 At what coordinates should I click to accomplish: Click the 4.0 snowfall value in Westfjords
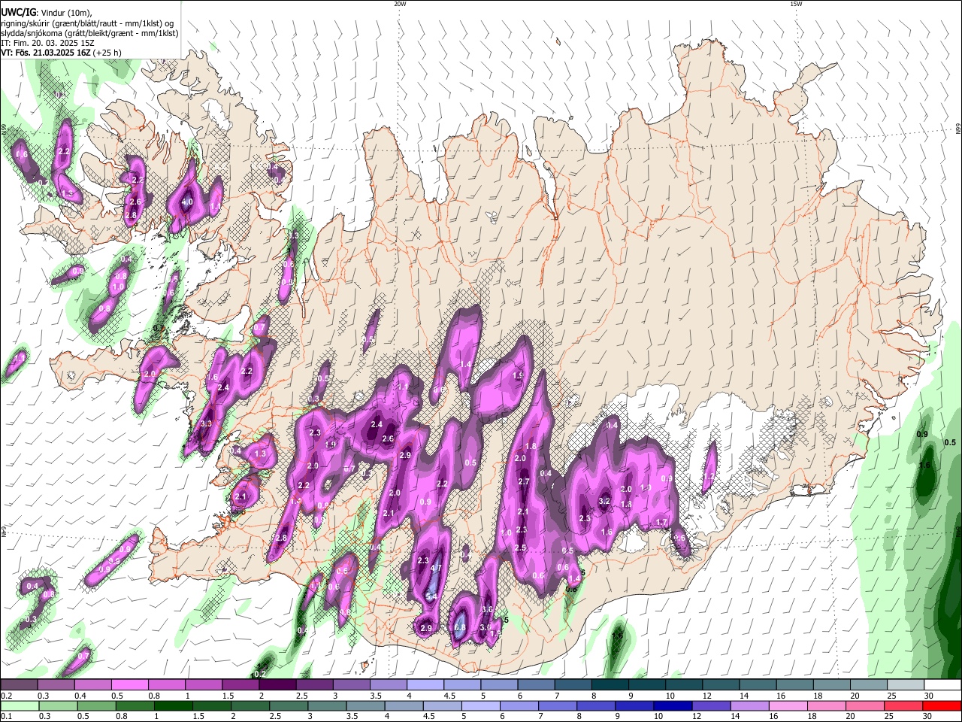(187, 202)
